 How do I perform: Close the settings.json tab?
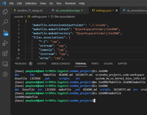point(117,11)
